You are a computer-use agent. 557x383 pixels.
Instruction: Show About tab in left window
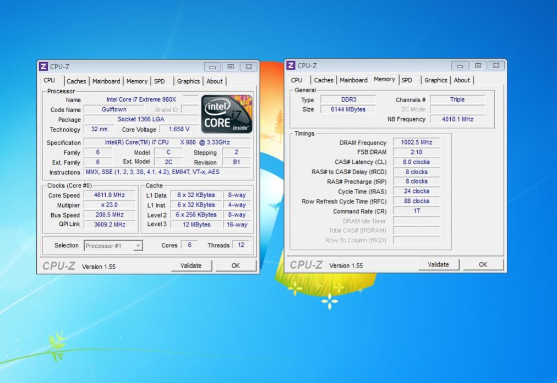click(x=214, y=81)
